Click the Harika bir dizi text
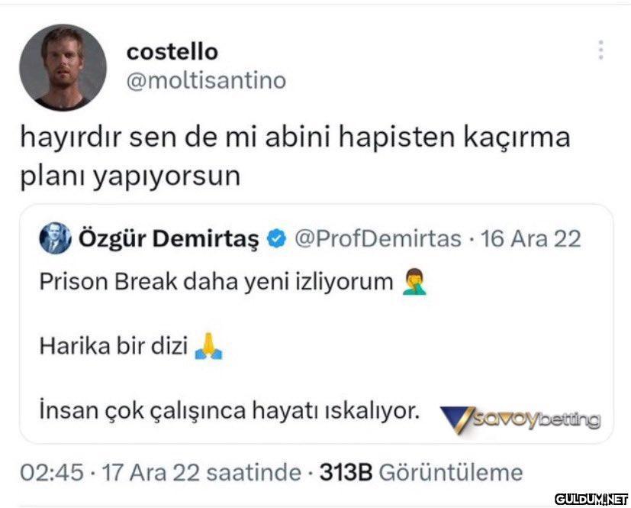This screenshot has height=508, width=631. pyautogui.click(x=113, y=348)
